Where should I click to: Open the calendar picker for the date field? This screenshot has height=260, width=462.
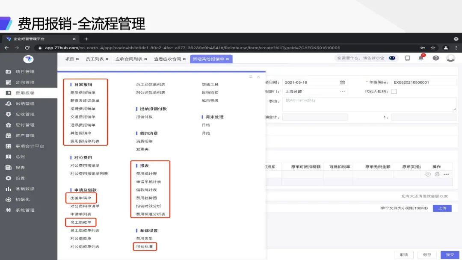coord(342,82)
